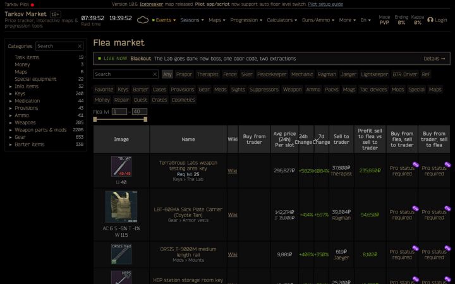Viewport: 455px width, 284px height.
Task: Toggle the Crates filter tag
Action: [x=159, y=100]
